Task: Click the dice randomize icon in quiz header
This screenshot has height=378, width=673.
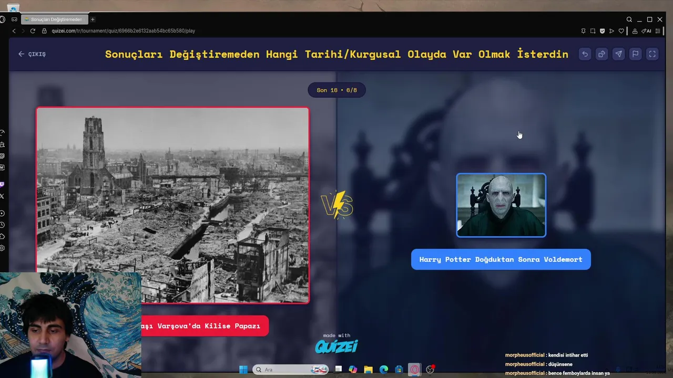Action: click(601, 54)
